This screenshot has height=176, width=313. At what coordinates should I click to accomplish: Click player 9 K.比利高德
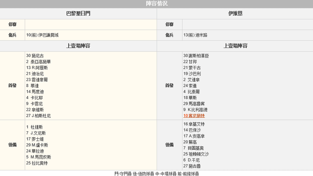pyautogui.click(x=196, y=110)
